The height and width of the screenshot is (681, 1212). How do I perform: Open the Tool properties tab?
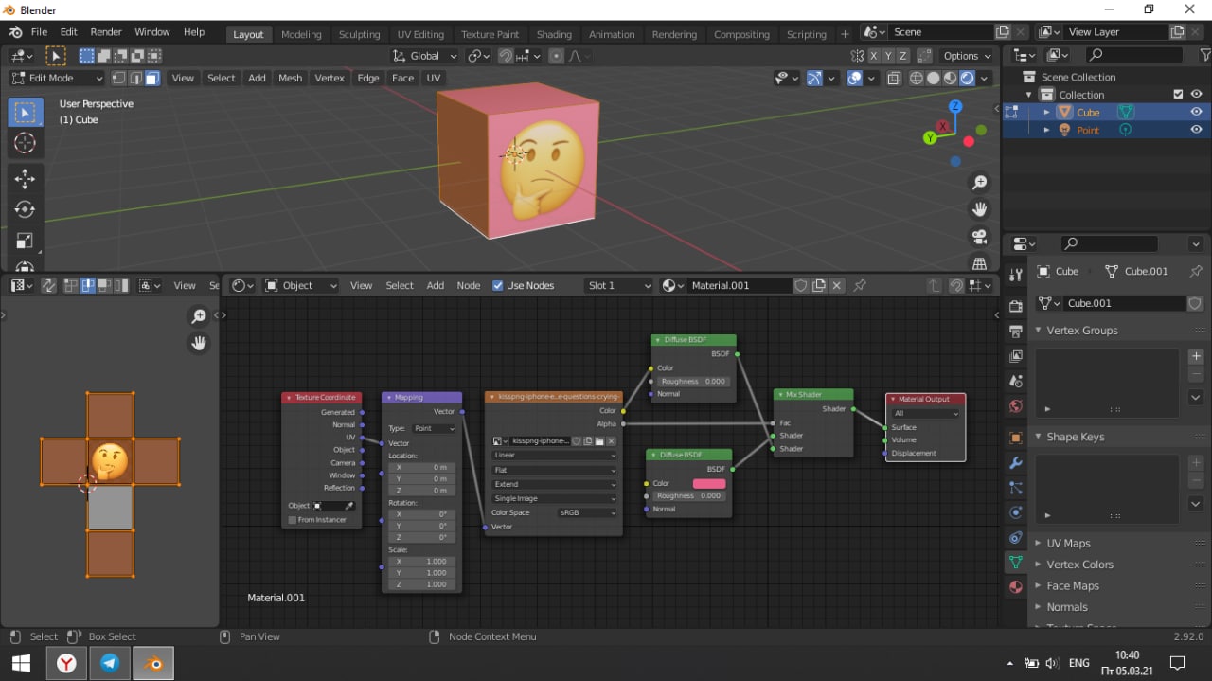pos(1016,275)
